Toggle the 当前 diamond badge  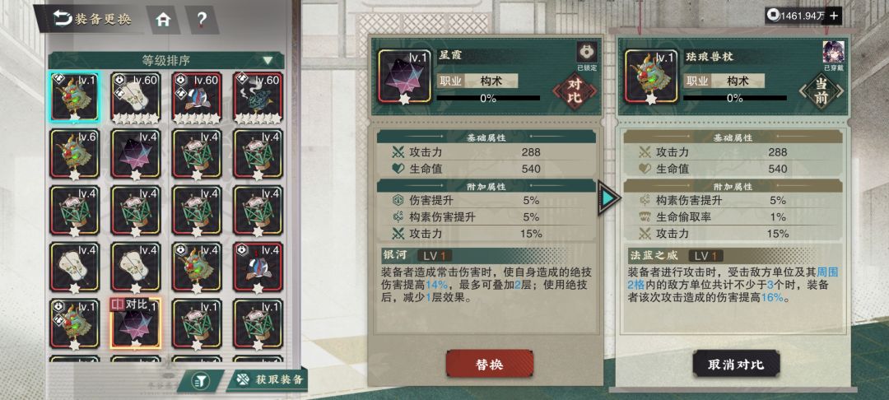[x=822, y=91]
